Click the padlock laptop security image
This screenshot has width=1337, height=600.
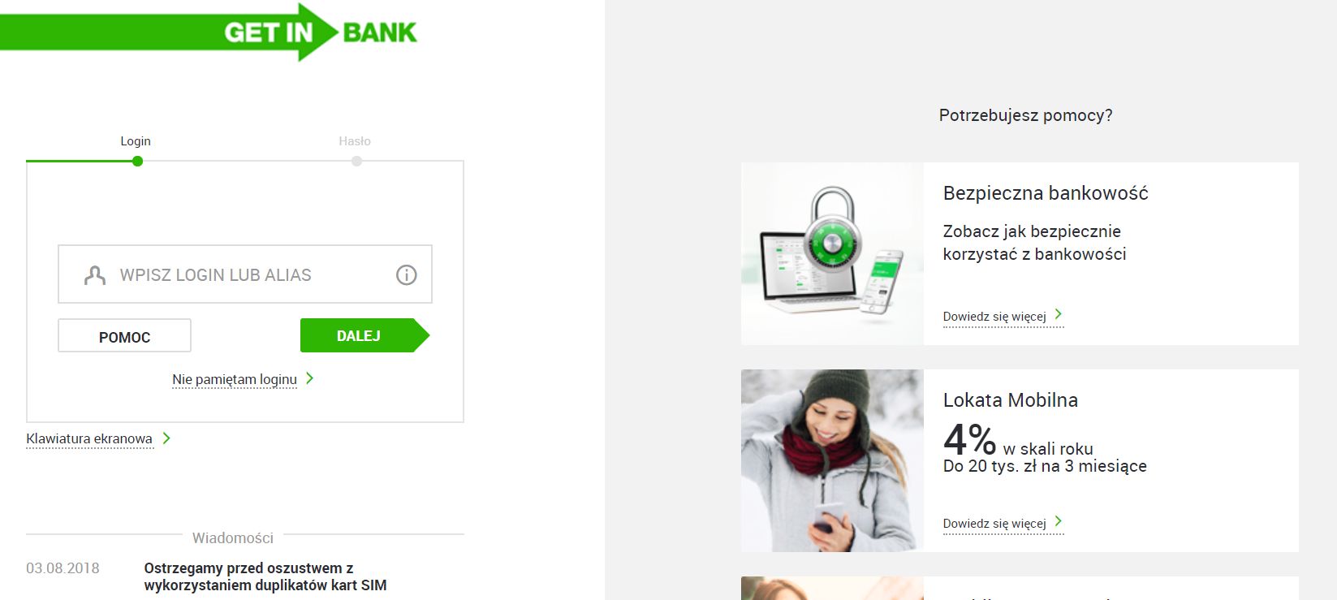point(832,253)
